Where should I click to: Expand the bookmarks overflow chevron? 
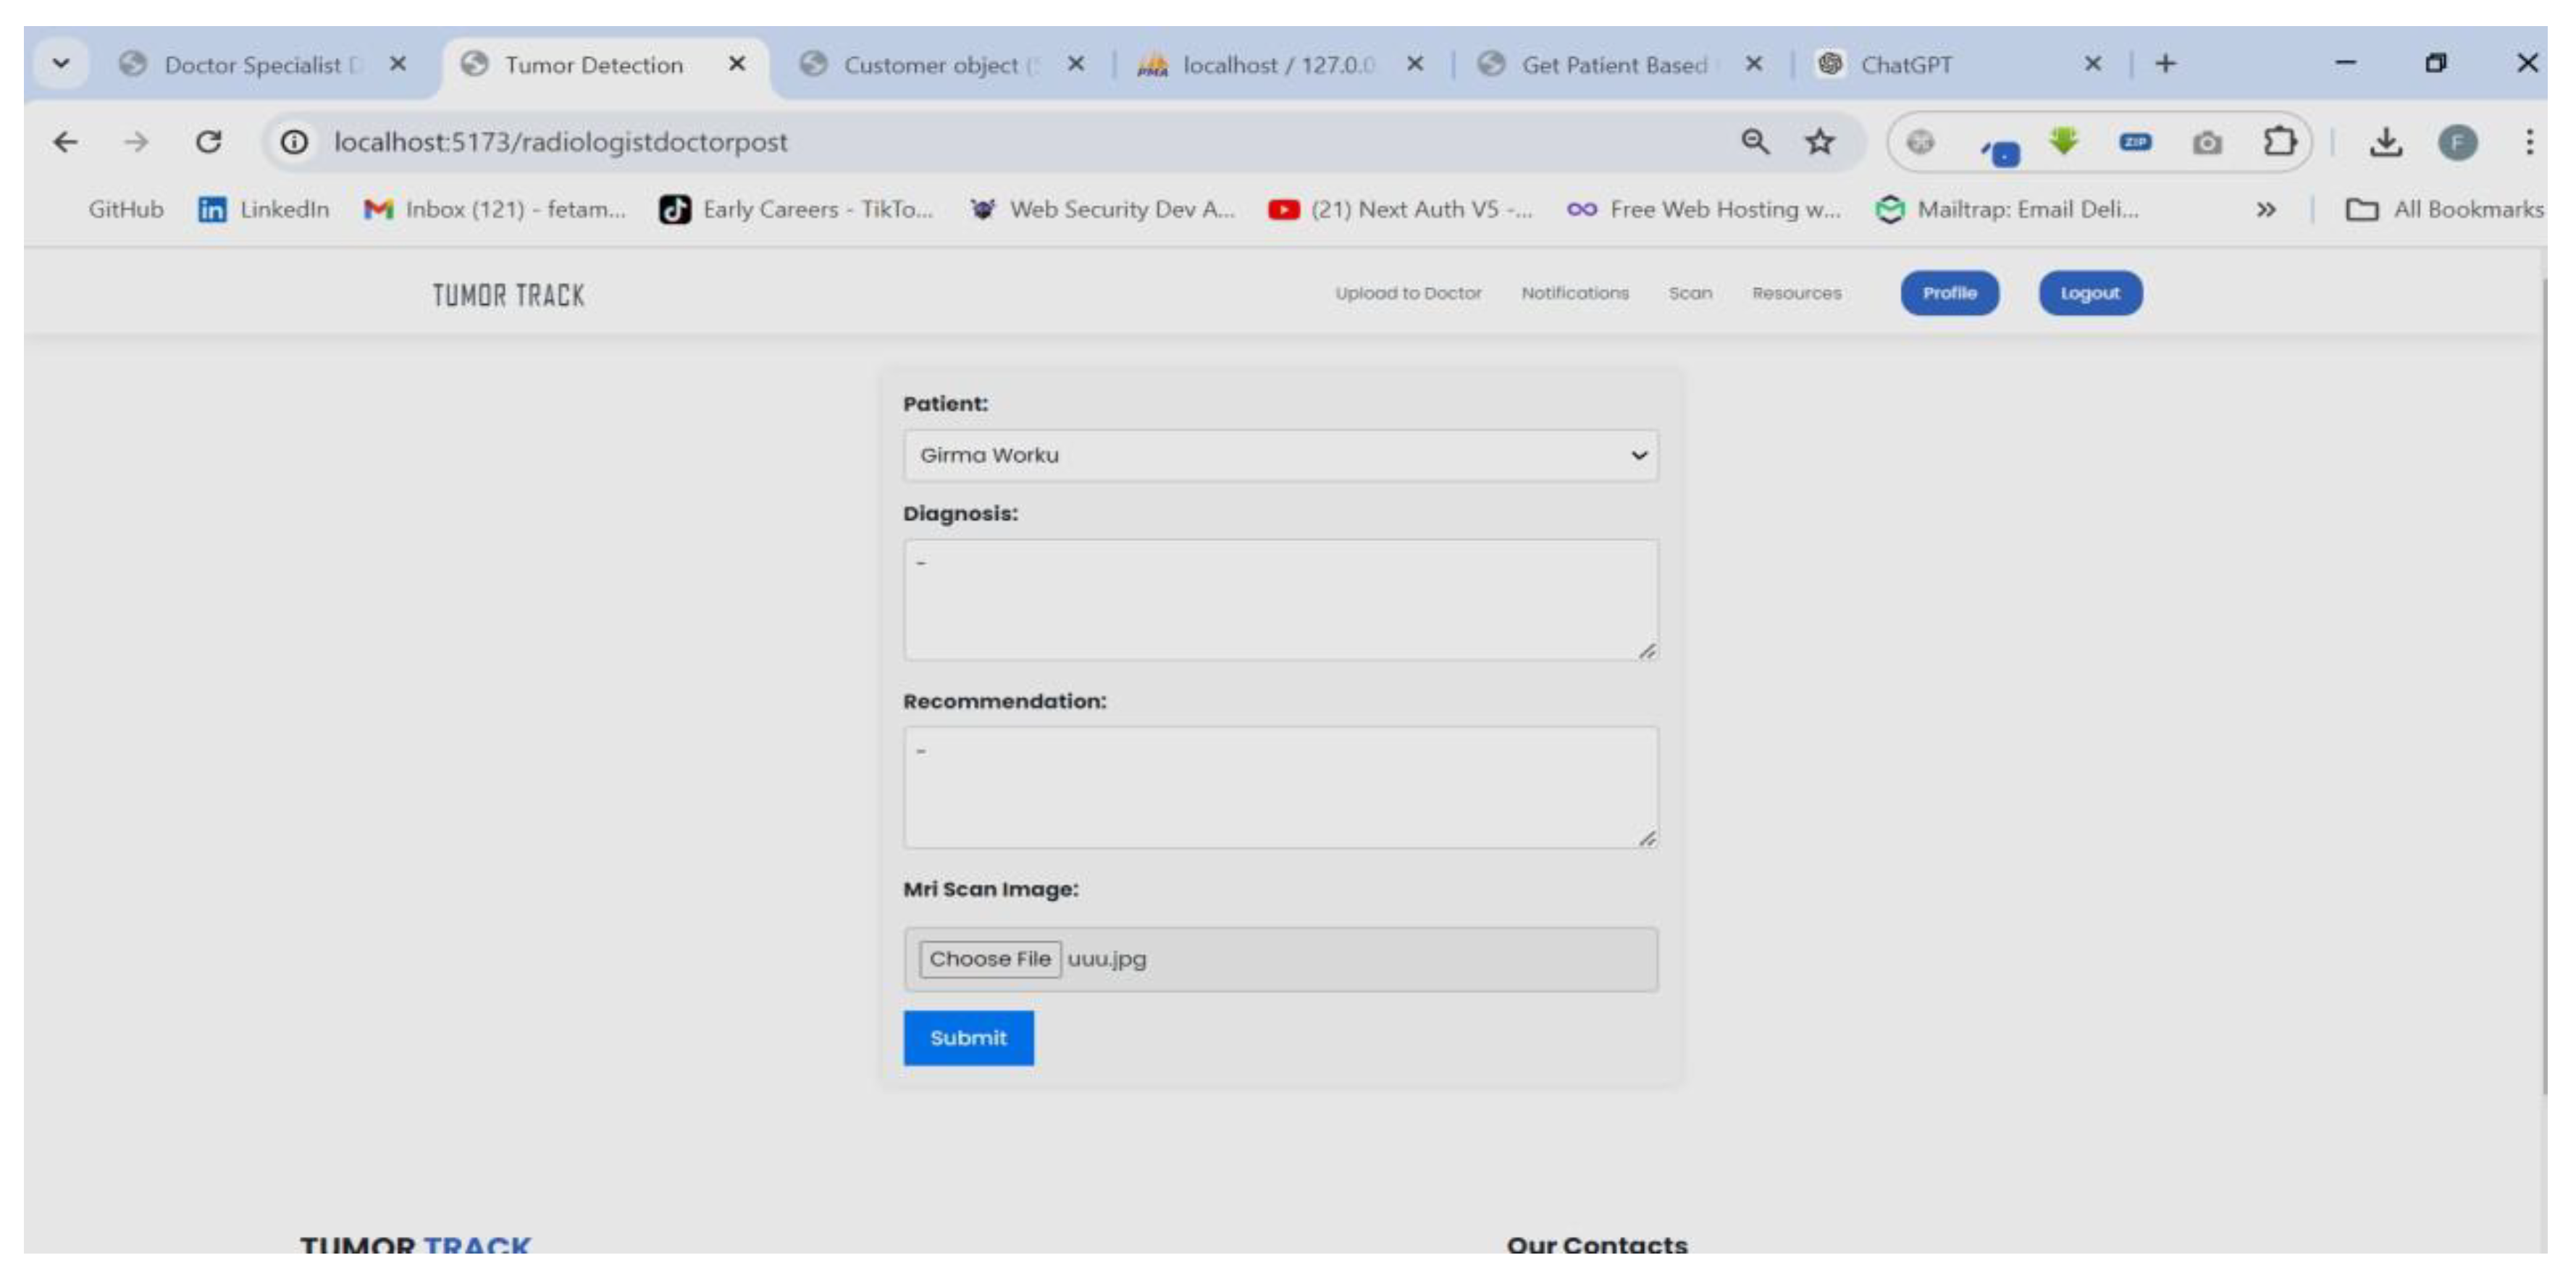coord(2266,209)
